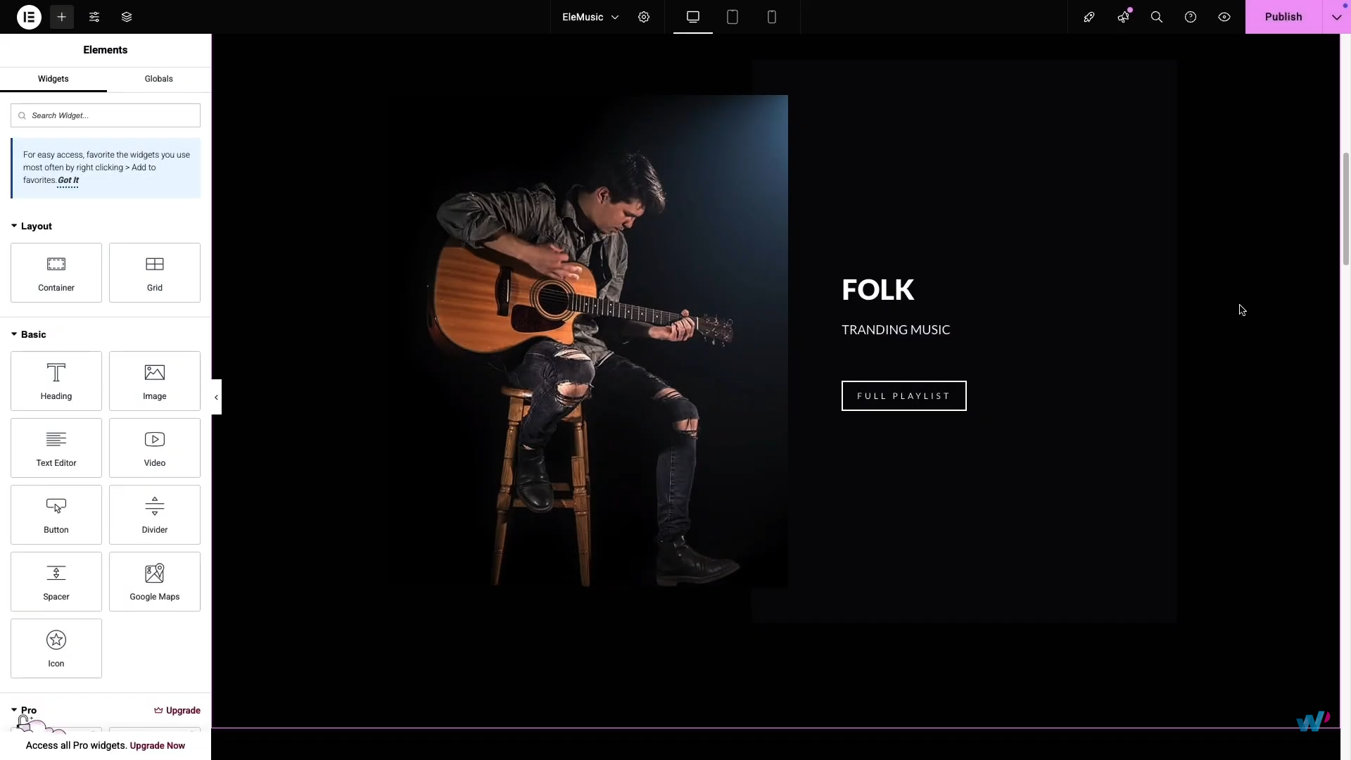Open the Structure layers icon
Image resolution: width=1351 pixels, height=760 pixels.
127,17
